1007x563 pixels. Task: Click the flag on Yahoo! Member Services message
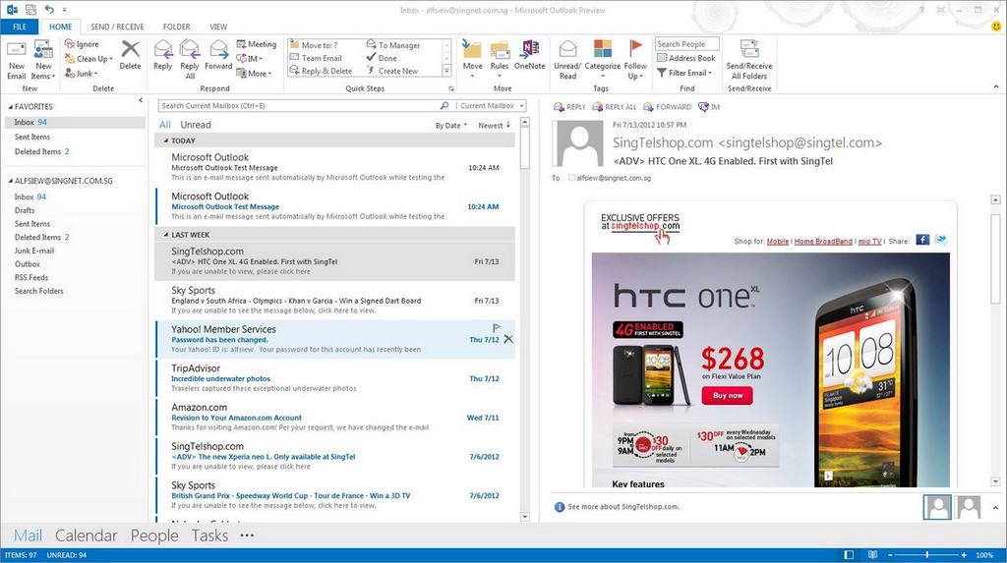coord(496,328)
